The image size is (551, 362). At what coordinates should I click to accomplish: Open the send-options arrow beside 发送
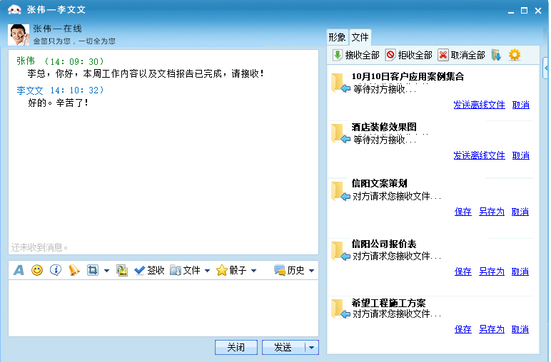[x=312, y=347]
